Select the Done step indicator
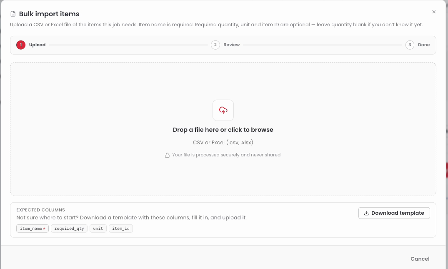 pyautogui.click(x=418, y=45)
